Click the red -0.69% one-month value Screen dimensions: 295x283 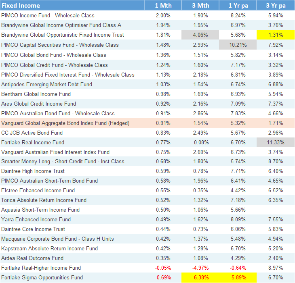click(163, 277)
